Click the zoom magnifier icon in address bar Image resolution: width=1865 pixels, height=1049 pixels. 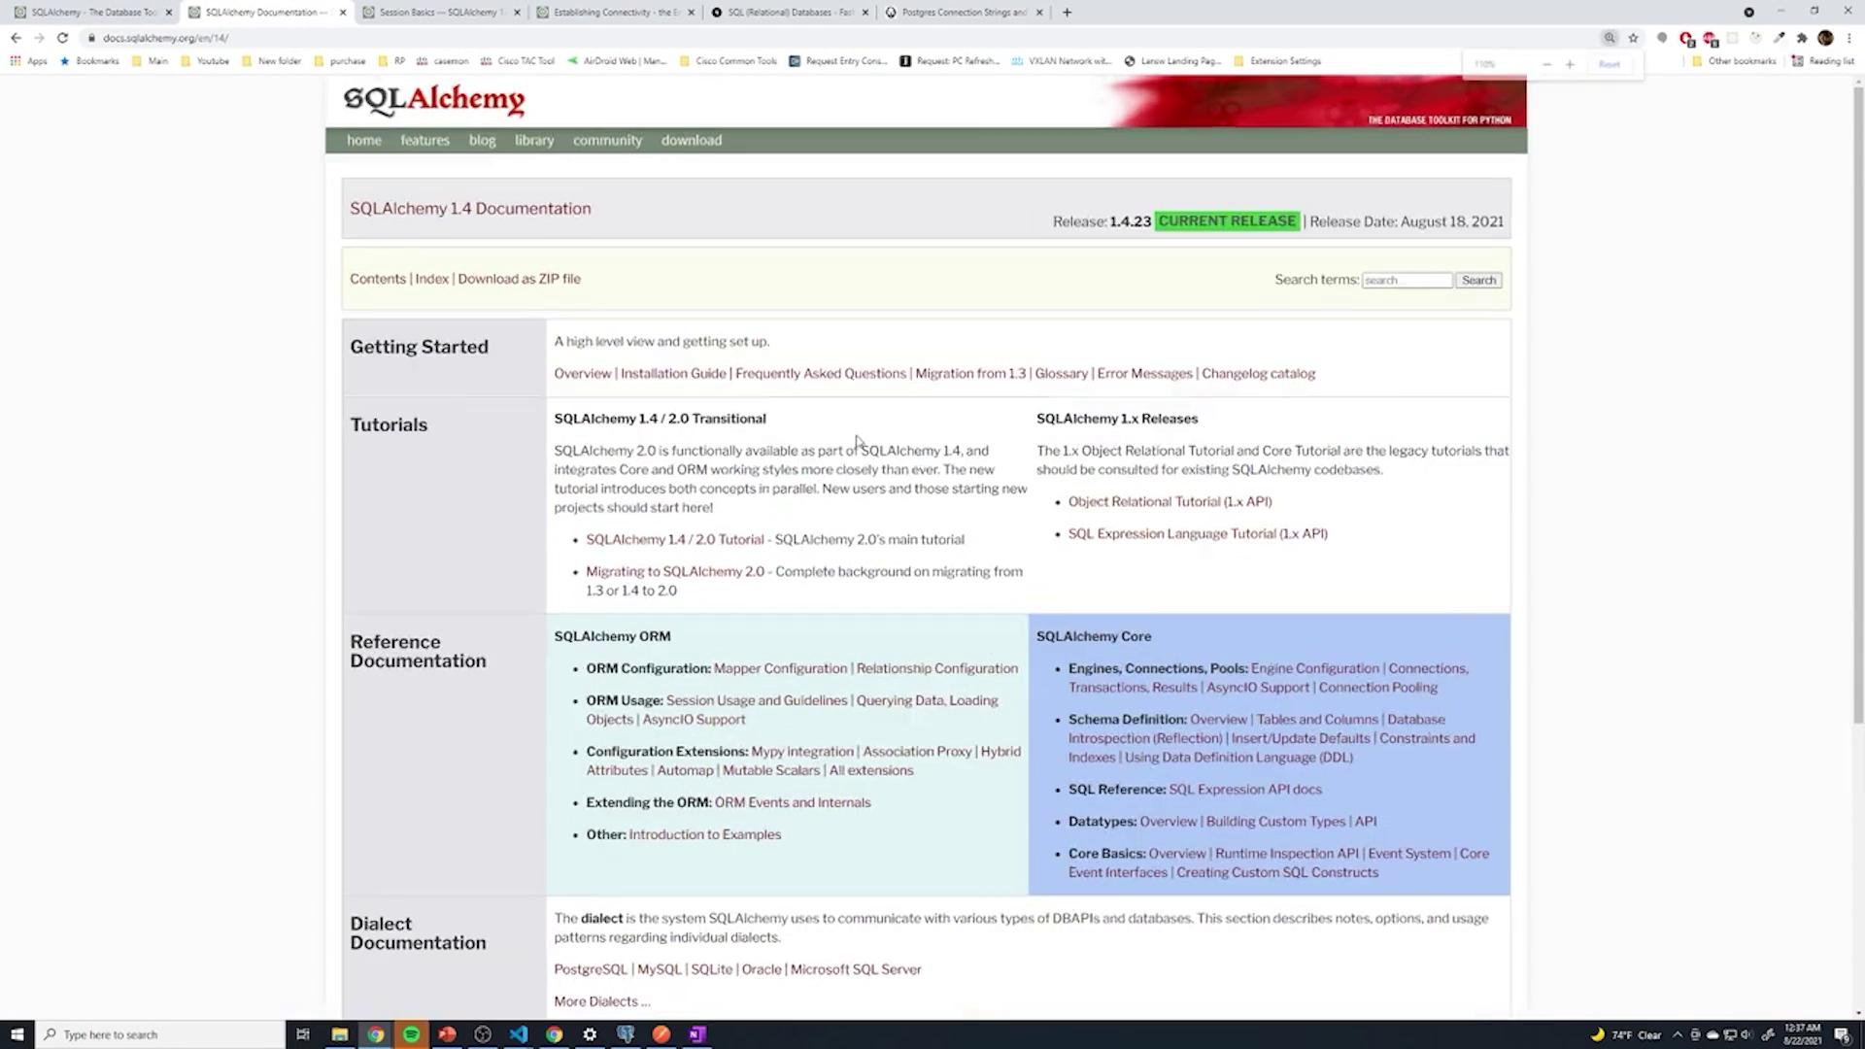click(x=1610, y=38)
